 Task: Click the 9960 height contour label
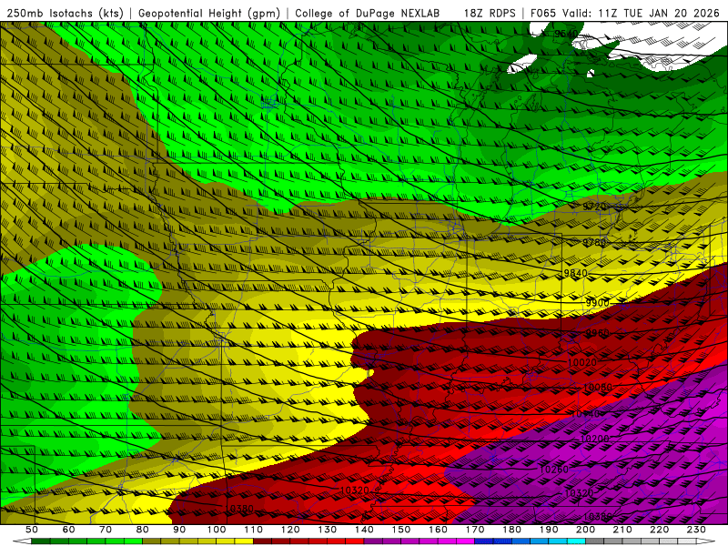[x=597, y=333]
